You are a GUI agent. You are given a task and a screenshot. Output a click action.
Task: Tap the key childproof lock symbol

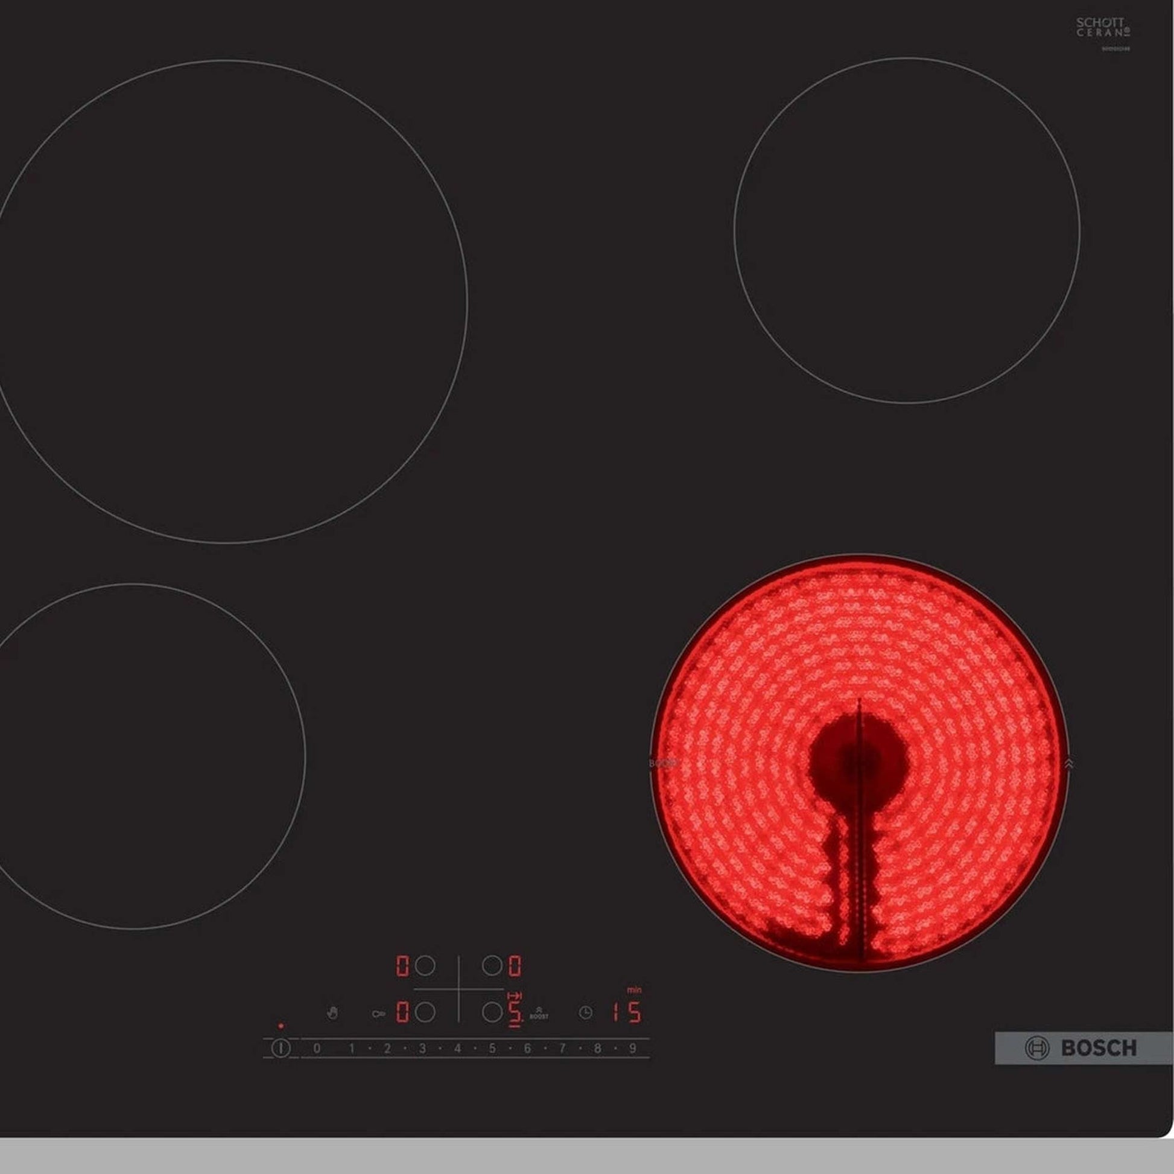(379, 1014)
